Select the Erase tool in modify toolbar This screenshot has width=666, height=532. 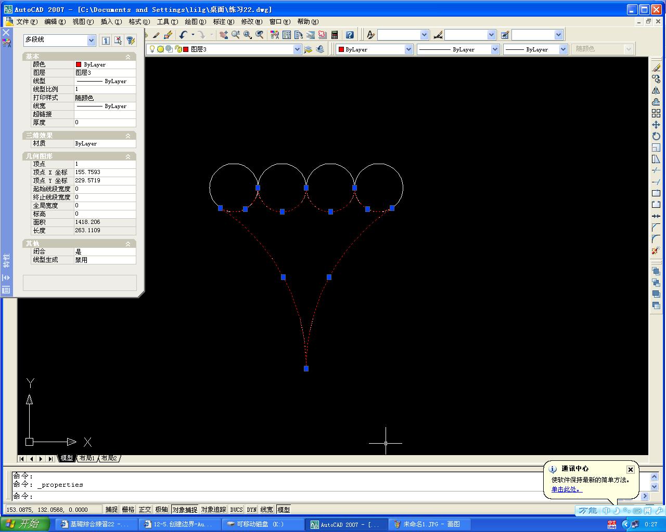pyautogui.click(x=656, y=68)
